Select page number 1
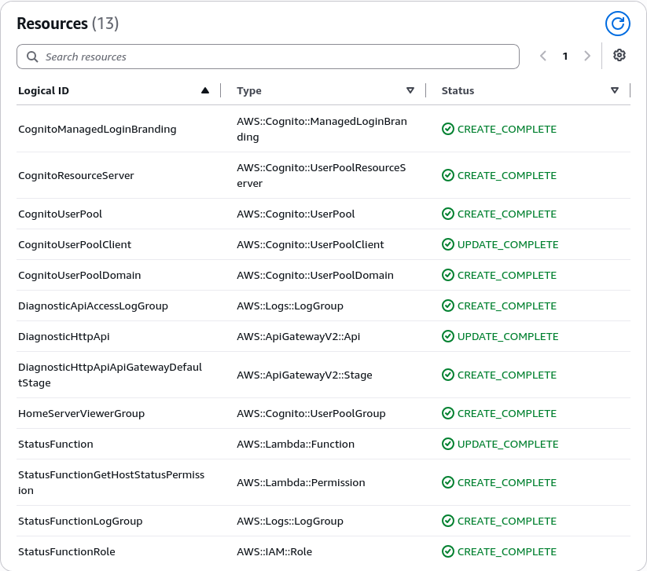This screenshot has height=571, width=647. [x=565, y=56]
